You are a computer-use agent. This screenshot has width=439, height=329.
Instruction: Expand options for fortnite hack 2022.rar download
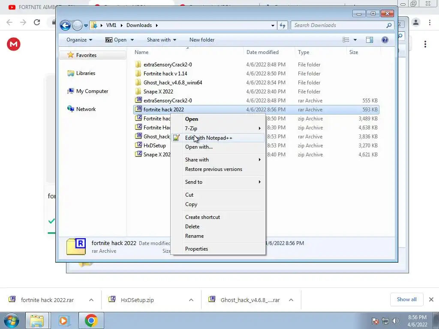91,300
